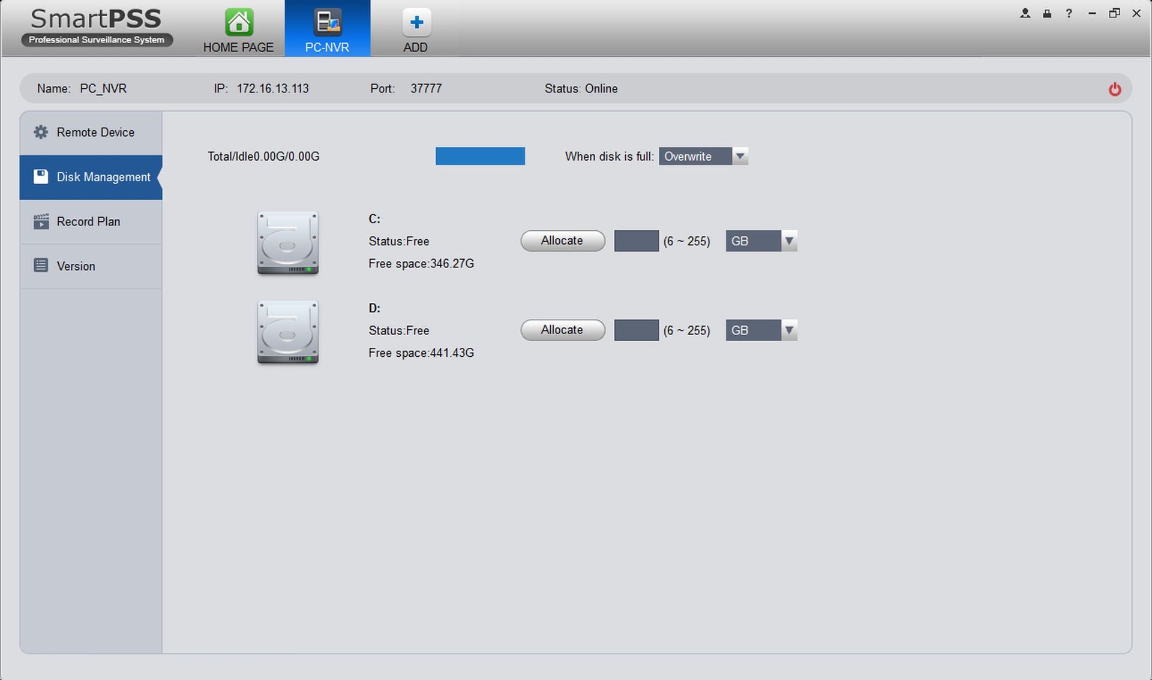Viewport: 1152px width, 680px height.
Task: Open the help question mark icon
Action: [1069, 13]
